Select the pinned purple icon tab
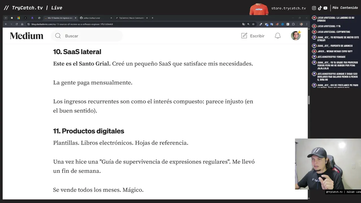The width and height of the screenshot is (361, 203). tap(32, 18)
